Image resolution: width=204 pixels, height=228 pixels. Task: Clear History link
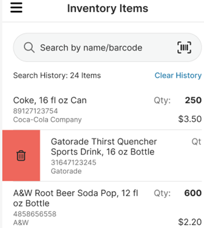tap(178, 75)
